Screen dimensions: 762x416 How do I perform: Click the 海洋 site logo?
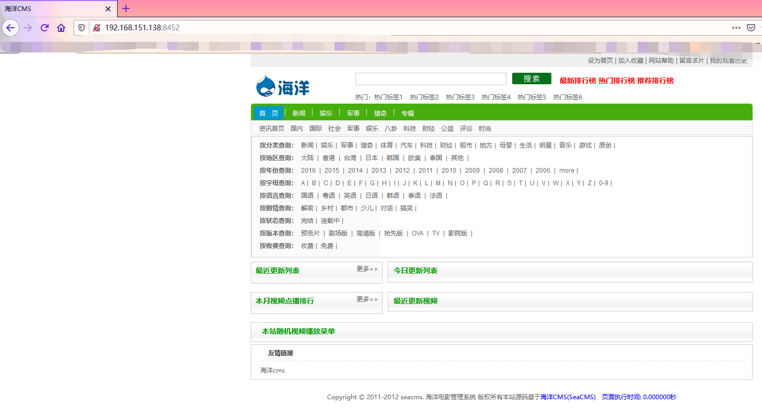pyautogui.click(x=283, y=86)
